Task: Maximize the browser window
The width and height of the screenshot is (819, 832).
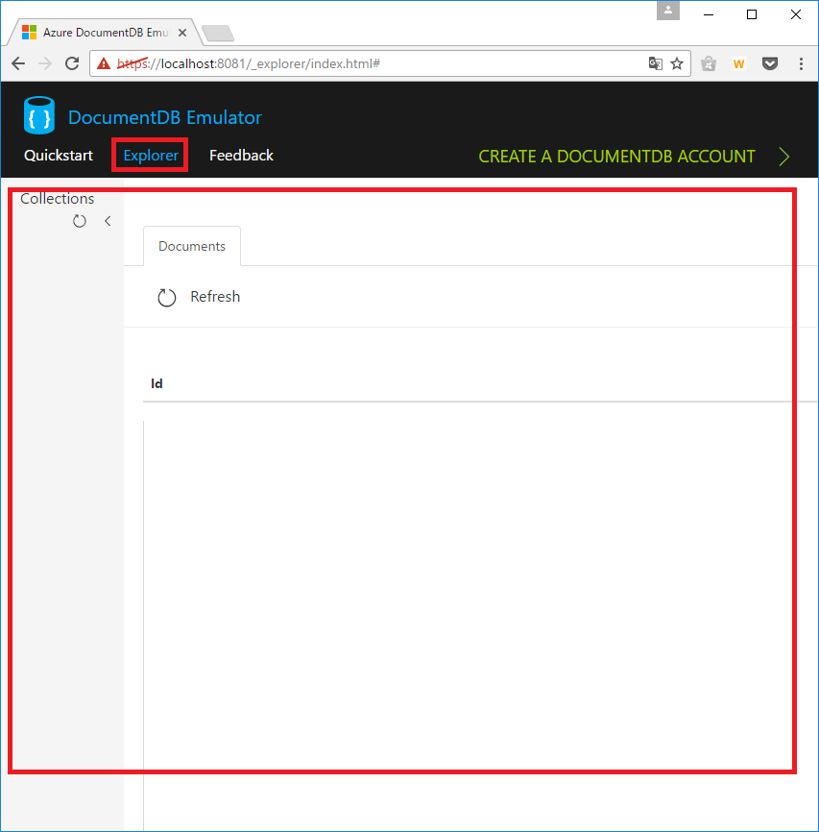Action: tap(752, 14)
